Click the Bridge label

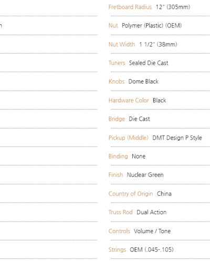117,119
